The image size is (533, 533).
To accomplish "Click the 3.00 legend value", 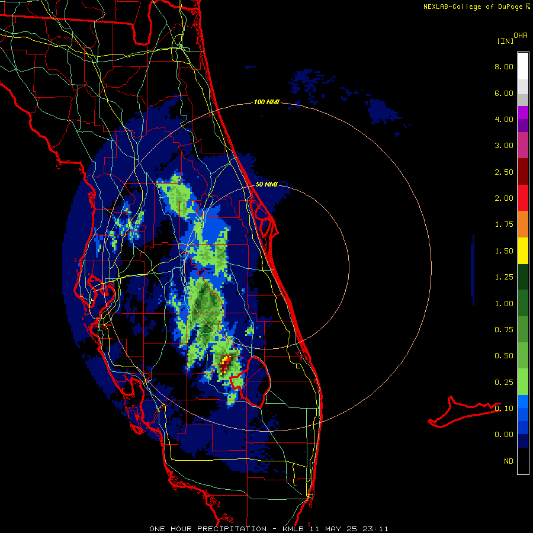I will tap(504, 146).
